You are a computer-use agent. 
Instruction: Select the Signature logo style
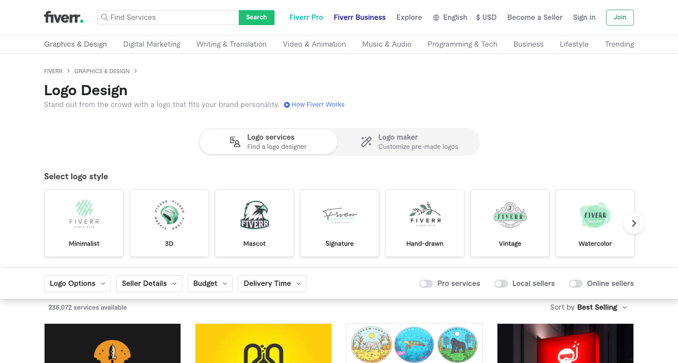point(339,223)
